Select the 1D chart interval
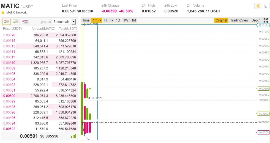This screenshot has height=143, width=270. pos(118,20)
